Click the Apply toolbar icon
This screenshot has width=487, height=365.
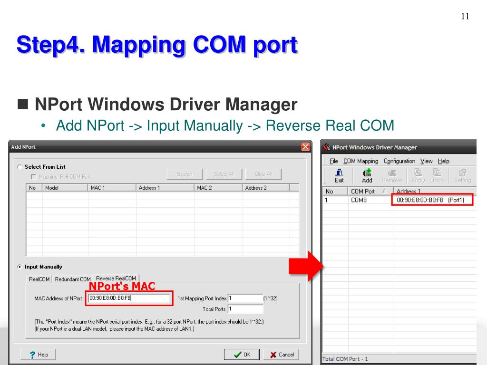tap(418, 176)
